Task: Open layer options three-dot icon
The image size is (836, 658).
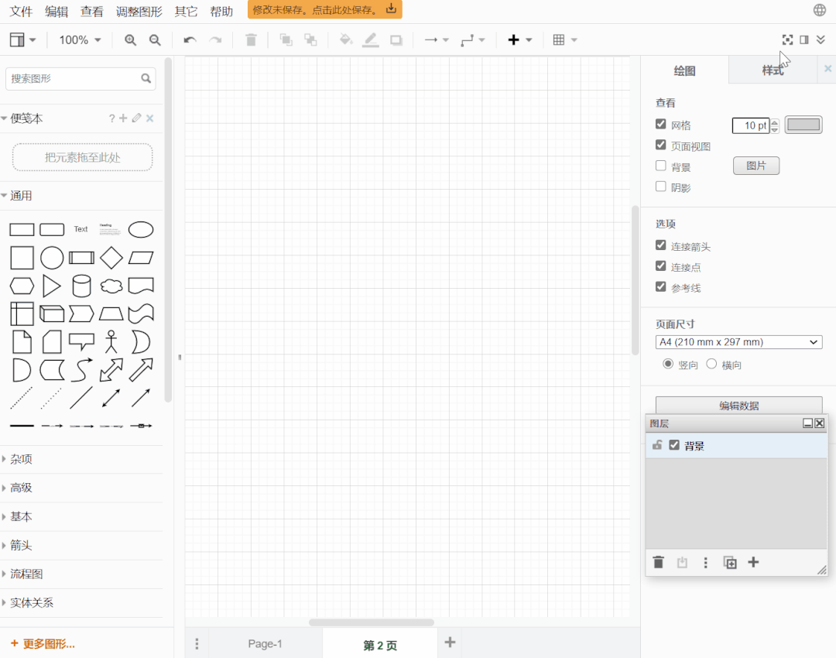Action: [705, 563]
